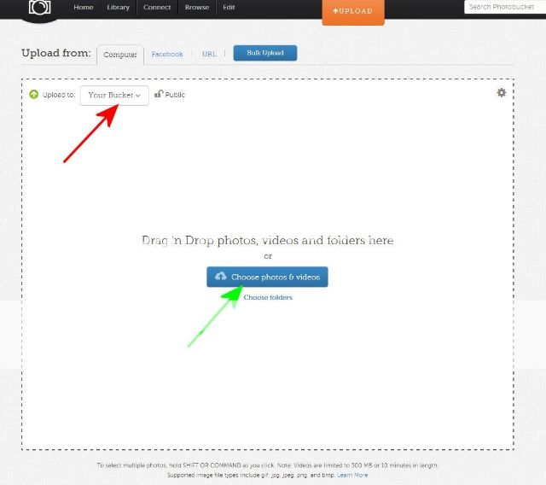Open the Browse menu item
This screenshot has width=546, height=485.
coord(196,7)
